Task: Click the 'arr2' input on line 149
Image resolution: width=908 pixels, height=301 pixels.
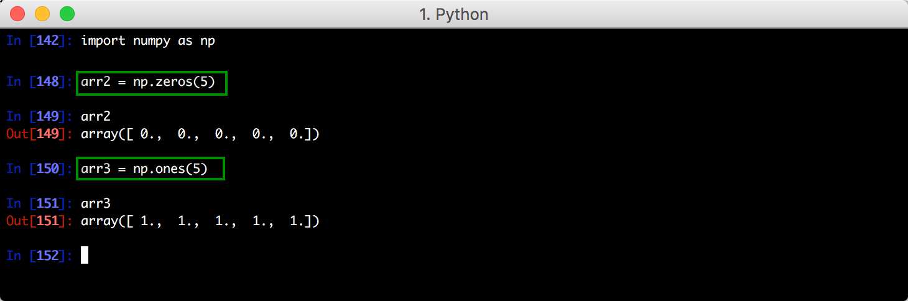Action: click(x=96, y=117)
